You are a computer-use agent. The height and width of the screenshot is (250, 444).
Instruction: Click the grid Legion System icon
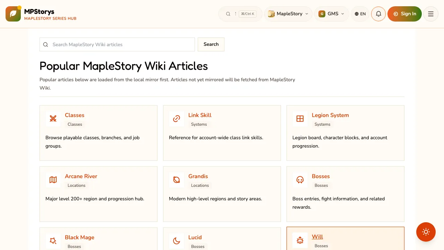pyautogui.click(x=300, y=119)
